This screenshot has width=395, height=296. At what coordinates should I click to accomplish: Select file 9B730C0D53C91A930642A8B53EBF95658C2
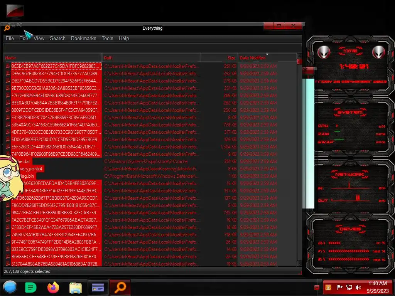[56, 88]
